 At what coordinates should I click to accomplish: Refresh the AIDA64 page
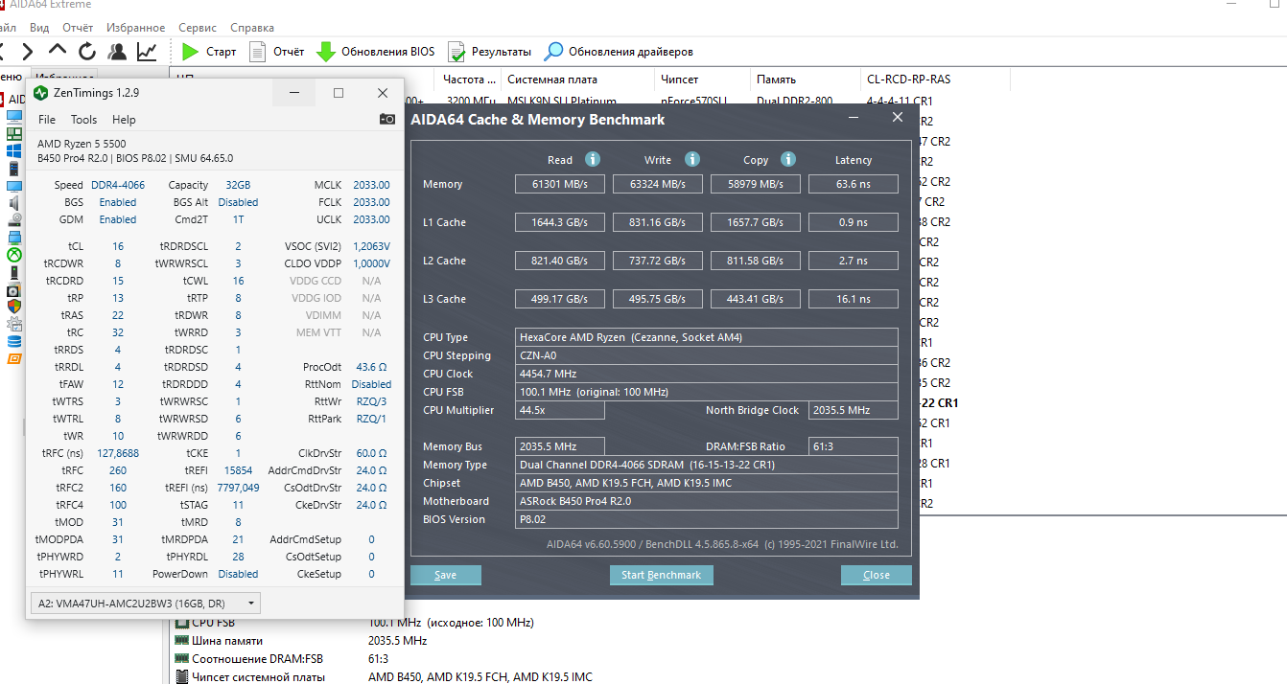pyautogui.click(x=87, y=52)
